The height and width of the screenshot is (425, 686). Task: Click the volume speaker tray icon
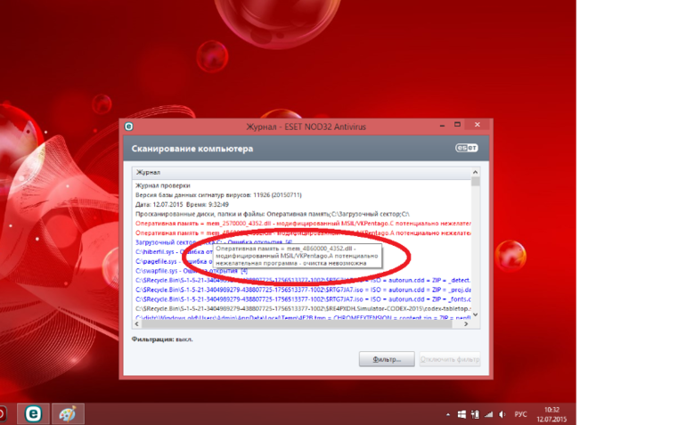pyautogui.click(x=500, y=414)
